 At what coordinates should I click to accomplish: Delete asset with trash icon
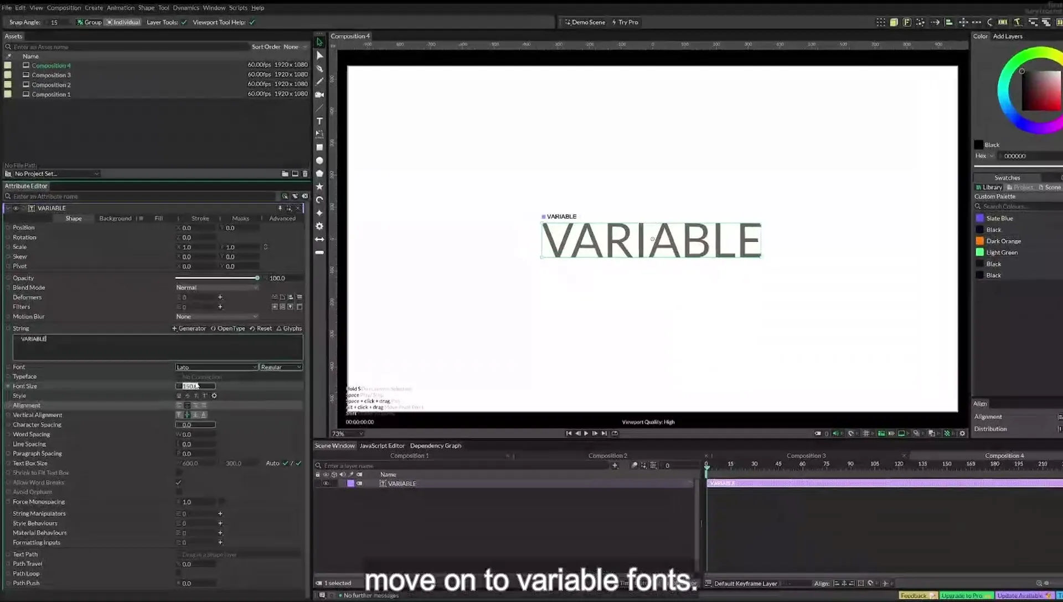(x=305, y=174)
